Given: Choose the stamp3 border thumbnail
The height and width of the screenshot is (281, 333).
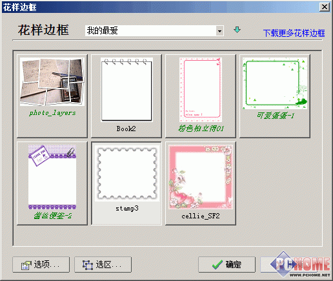Looking at the screenshot, I should [x=126, y=183].
